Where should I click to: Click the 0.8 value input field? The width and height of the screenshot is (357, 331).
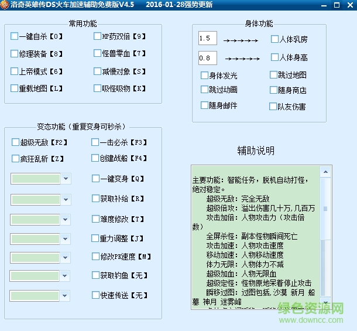click(207, 58)
